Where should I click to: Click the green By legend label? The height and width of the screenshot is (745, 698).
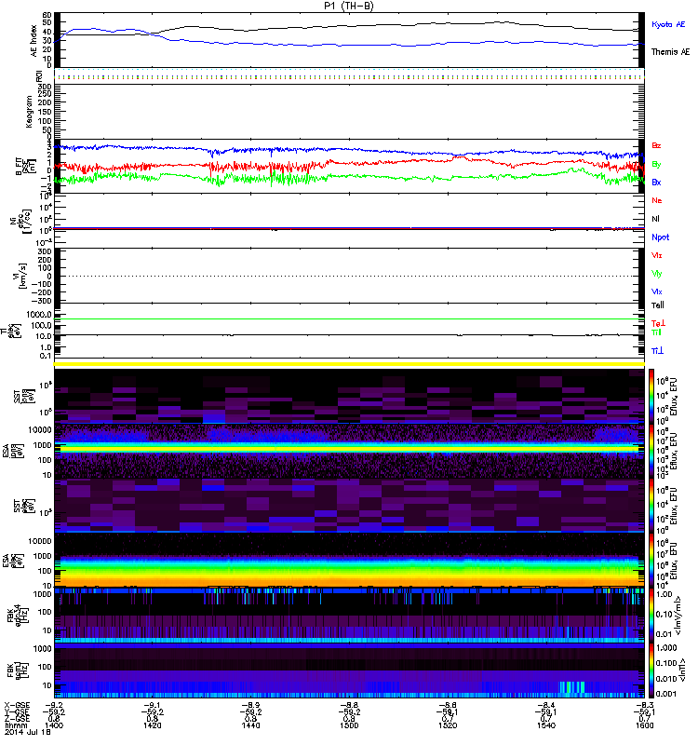(x=656, y=165)
